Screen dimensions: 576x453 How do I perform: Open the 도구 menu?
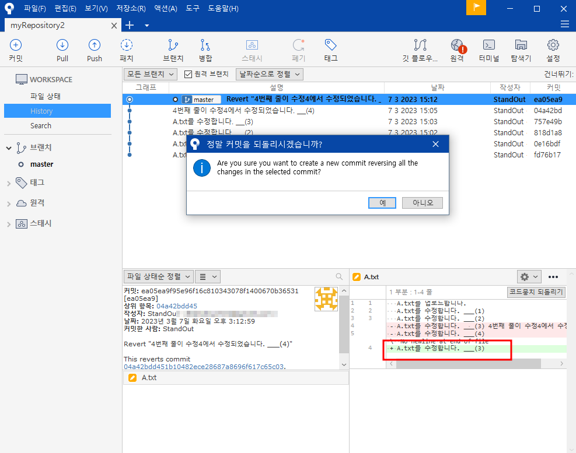(193, 8)
